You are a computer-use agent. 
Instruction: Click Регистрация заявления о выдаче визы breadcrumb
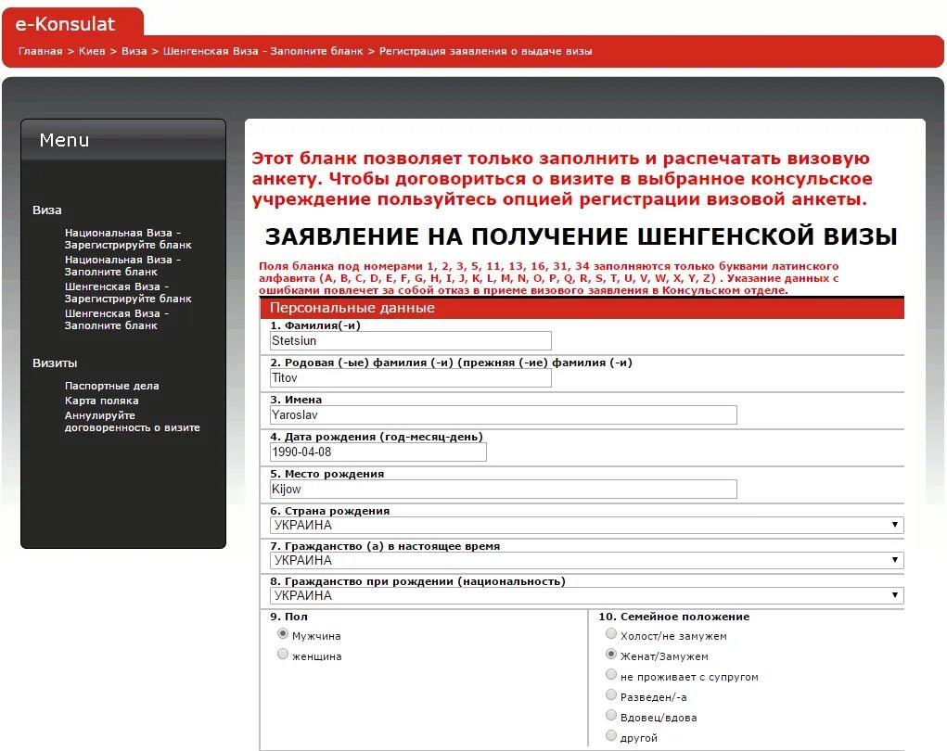coord(486,51)
